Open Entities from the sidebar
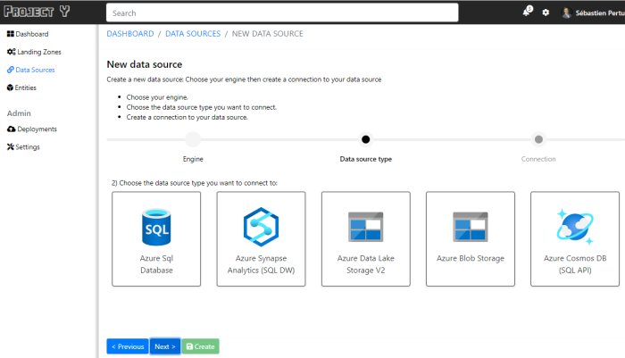The image size is (625, 358). tap(26, 87)
